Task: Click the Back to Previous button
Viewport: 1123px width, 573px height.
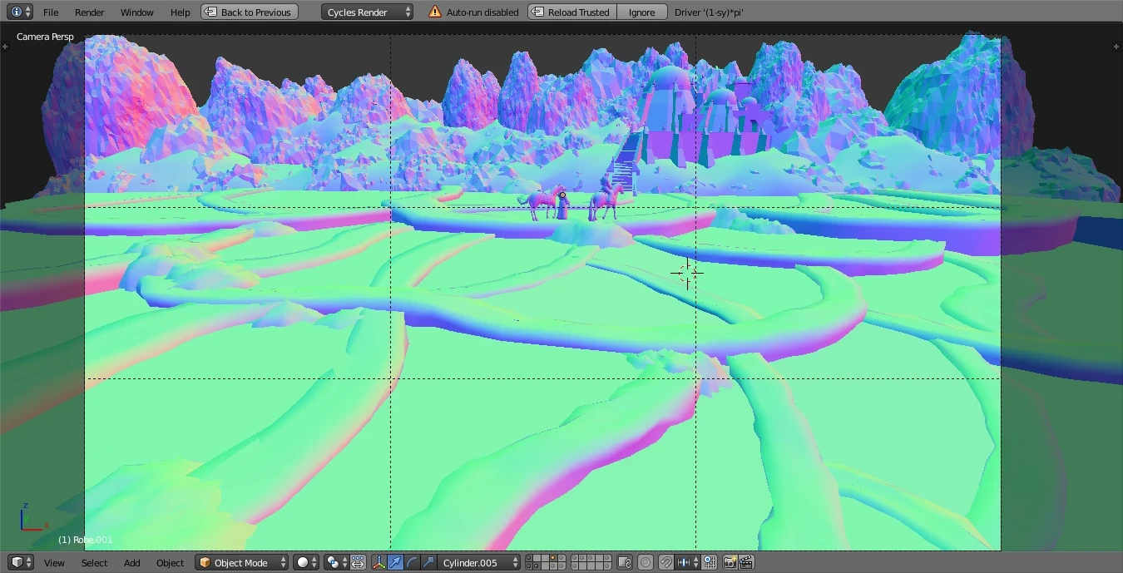Action: pos(250,12)
